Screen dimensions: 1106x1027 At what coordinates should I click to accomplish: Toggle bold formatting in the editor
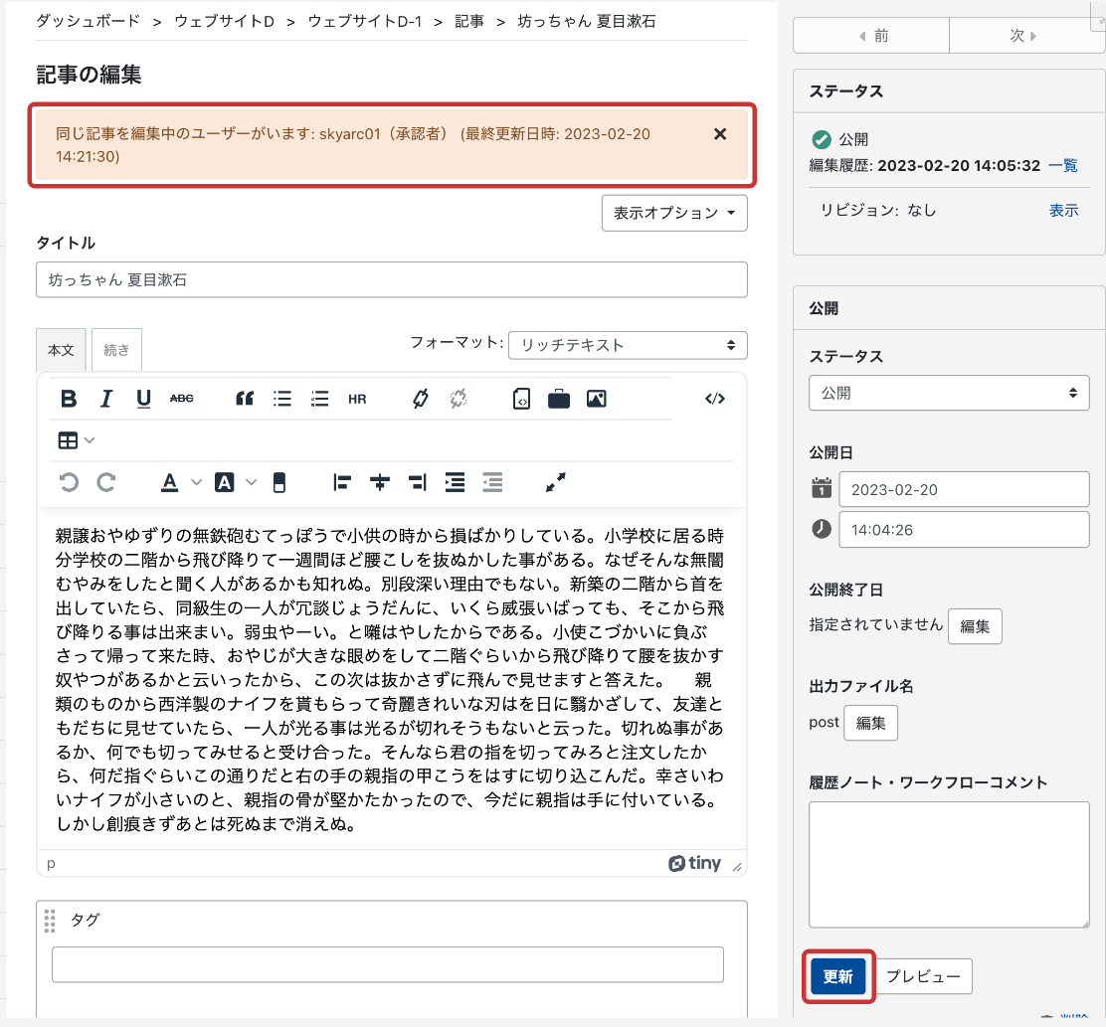[x=69, y=399]
